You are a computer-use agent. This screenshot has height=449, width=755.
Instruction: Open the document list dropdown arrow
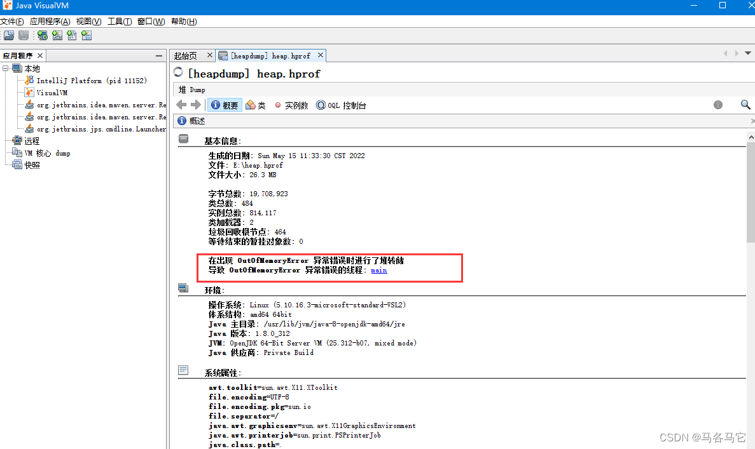click(748, 53)
